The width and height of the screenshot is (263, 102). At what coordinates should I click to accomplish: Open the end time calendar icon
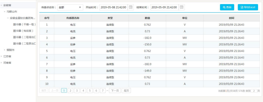tap(182, 7)
